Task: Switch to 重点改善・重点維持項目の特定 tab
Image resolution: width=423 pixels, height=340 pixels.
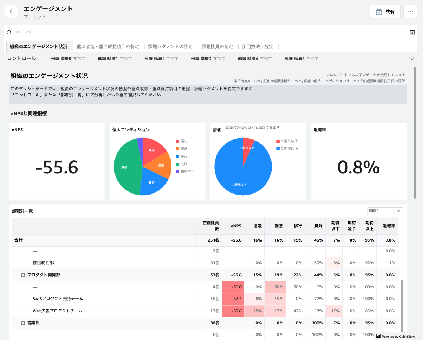Action: point(108,47)
